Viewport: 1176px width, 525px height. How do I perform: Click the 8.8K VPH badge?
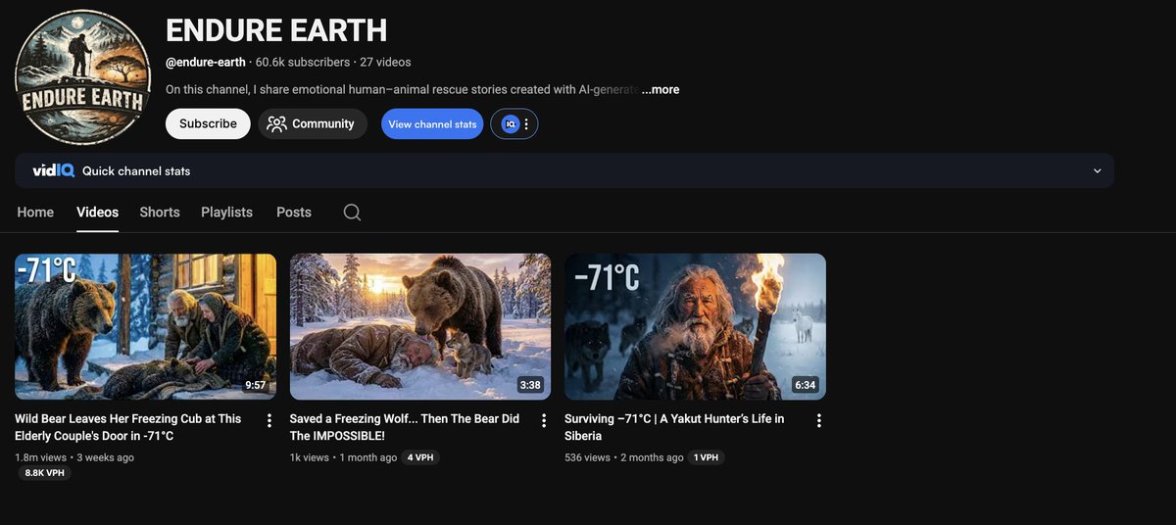pos(43,473)
